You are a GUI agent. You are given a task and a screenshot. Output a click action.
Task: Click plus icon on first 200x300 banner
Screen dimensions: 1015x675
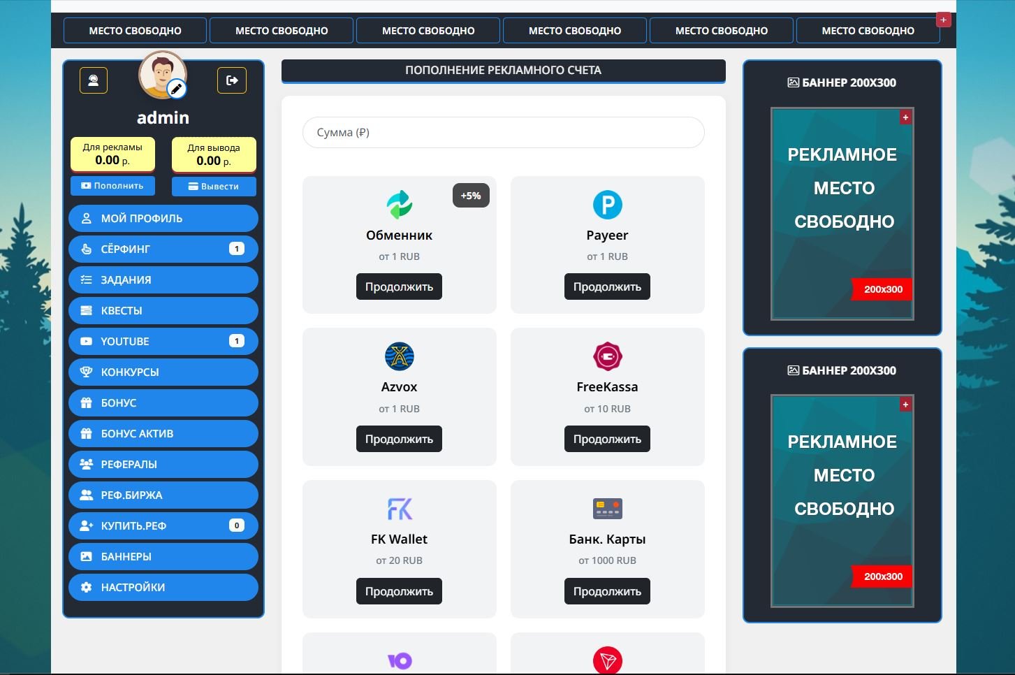[x=905, y=117]
